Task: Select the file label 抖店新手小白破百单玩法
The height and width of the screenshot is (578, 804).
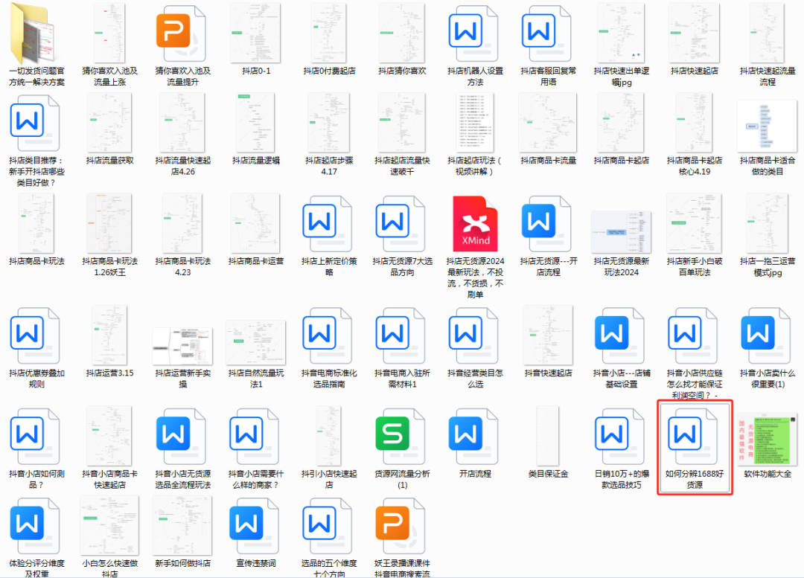Action: click(x=695, y=267)
